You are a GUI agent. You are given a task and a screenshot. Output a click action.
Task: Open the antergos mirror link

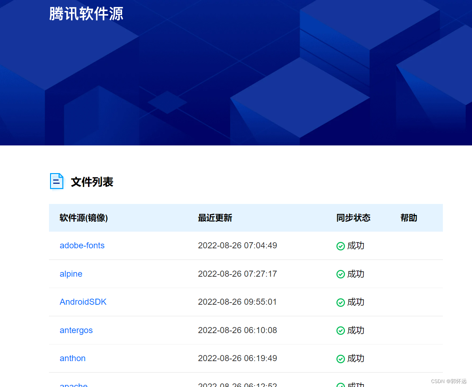click(x=76, y=330)
